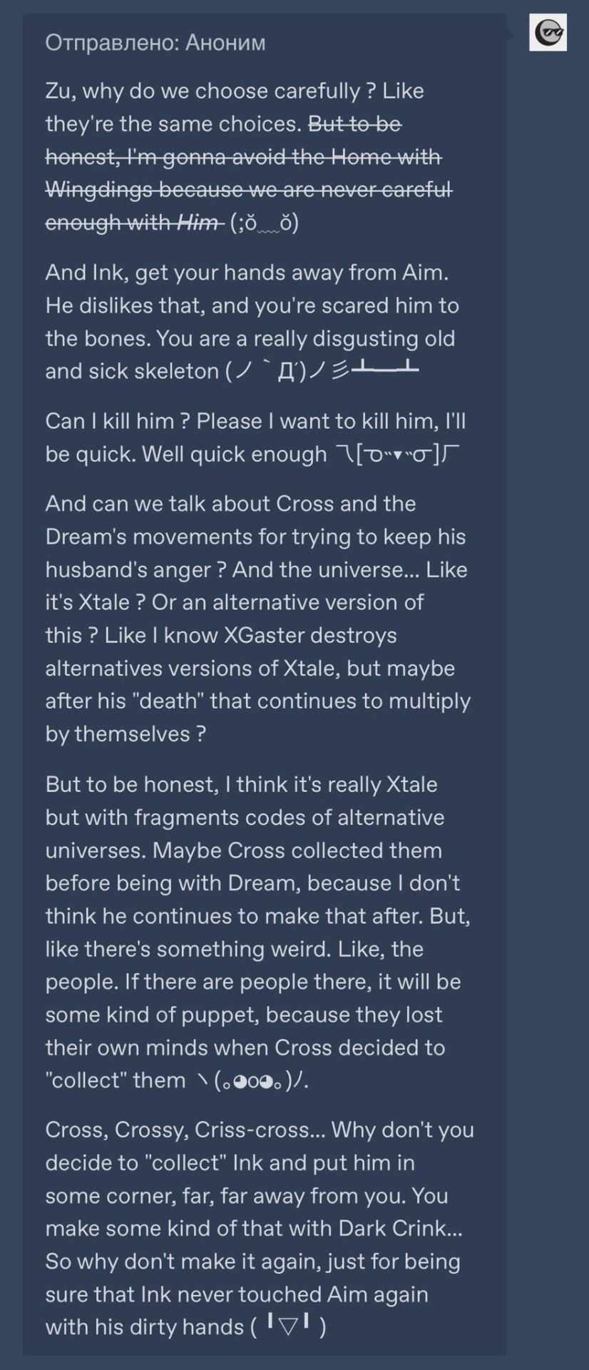Click the sunglasses avatar icon
This screenshot has height=1370, width=589.
coord(548,33)
